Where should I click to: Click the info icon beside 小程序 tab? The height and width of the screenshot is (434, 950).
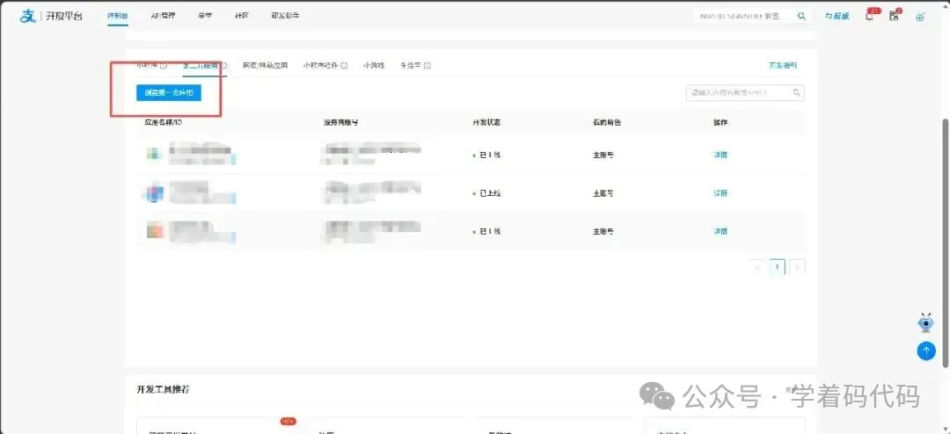coord(164,65)
